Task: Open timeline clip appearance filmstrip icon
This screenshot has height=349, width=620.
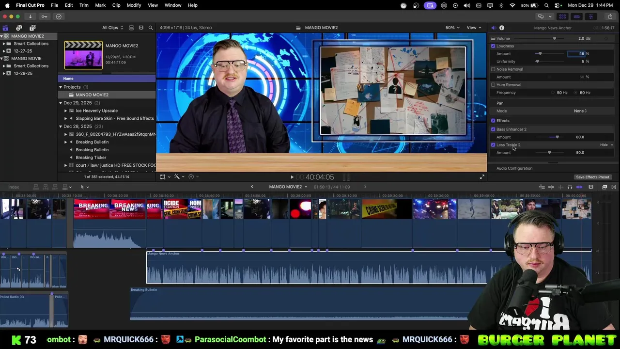Action: [x=591, y=187]
